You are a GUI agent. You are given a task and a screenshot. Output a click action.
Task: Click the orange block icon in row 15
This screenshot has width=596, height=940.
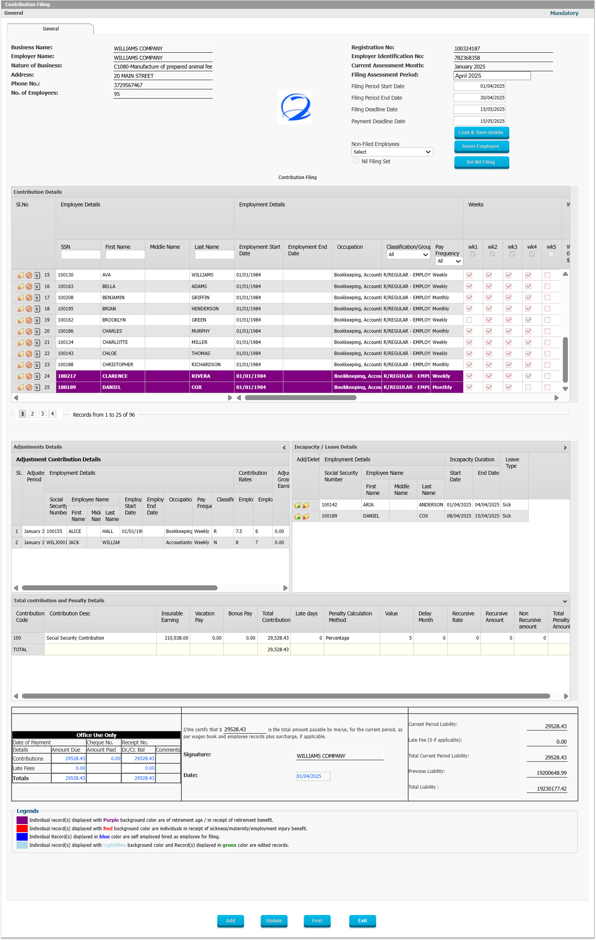[29, 275]
